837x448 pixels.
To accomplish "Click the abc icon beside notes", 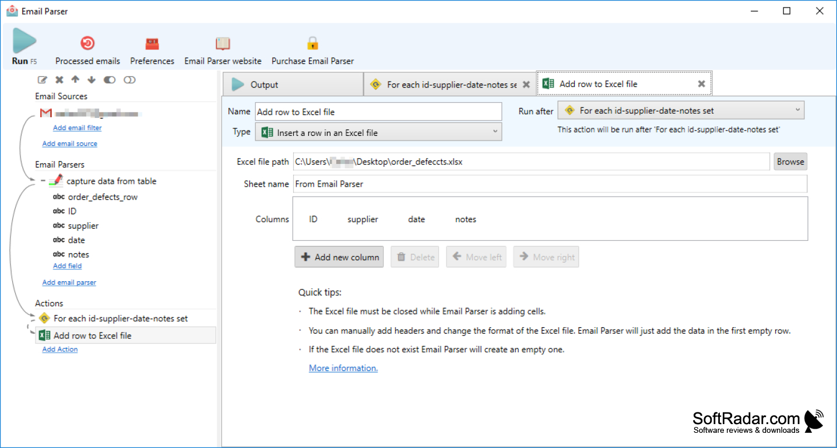I will pyautogui.click(x=59, y=254).
